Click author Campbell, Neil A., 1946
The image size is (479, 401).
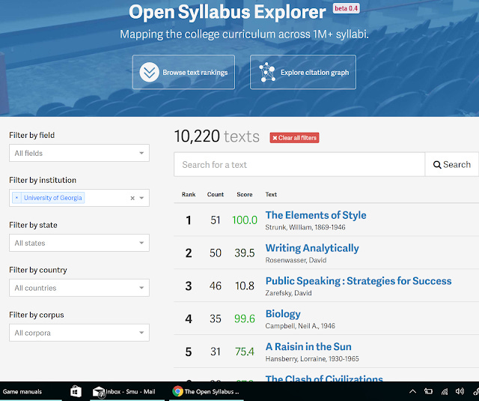(x=300, y=326)
